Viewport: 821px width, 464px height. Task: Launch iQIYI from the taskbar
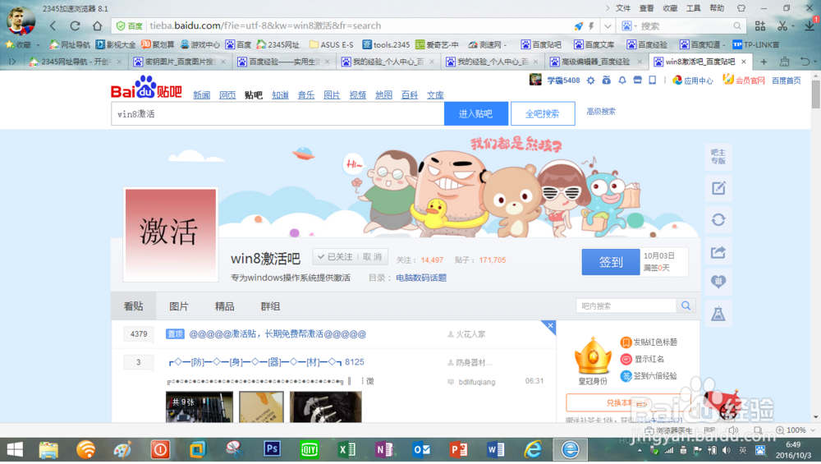[310, 449]
